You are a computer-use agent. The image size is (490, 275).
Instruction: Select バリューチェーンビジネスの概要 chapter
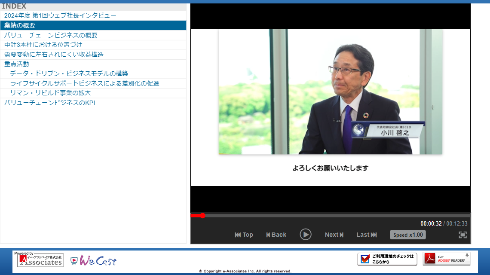(x=51, y=35)
